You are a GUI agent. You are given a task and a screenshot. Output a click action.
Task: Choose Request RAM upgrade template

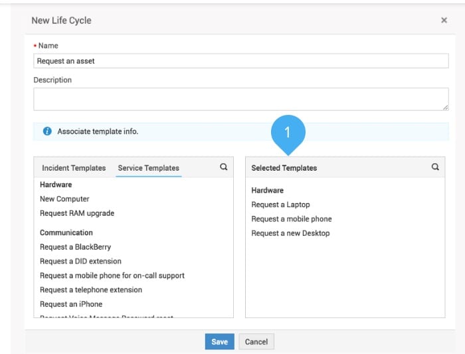[77, 213]
